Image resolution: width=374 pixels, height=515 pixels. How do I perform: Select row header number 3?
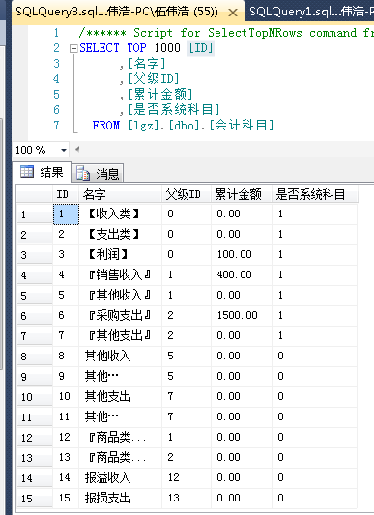coord(35,255)
